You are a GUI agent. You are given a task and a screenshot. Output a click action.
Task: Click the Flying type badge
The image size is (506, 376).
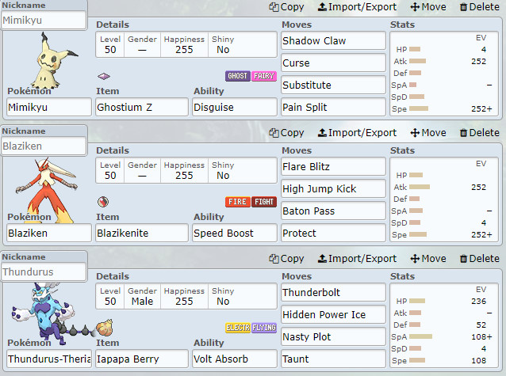[264, 328]
